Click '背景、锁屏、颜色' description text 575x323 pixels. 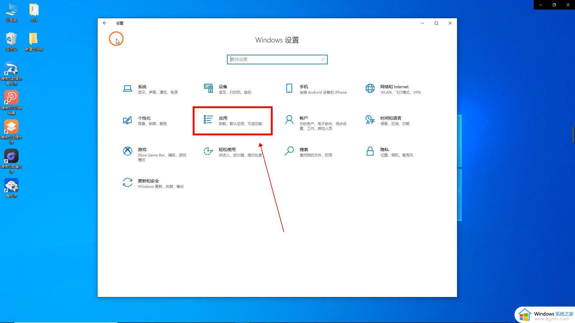pos(152,124)
